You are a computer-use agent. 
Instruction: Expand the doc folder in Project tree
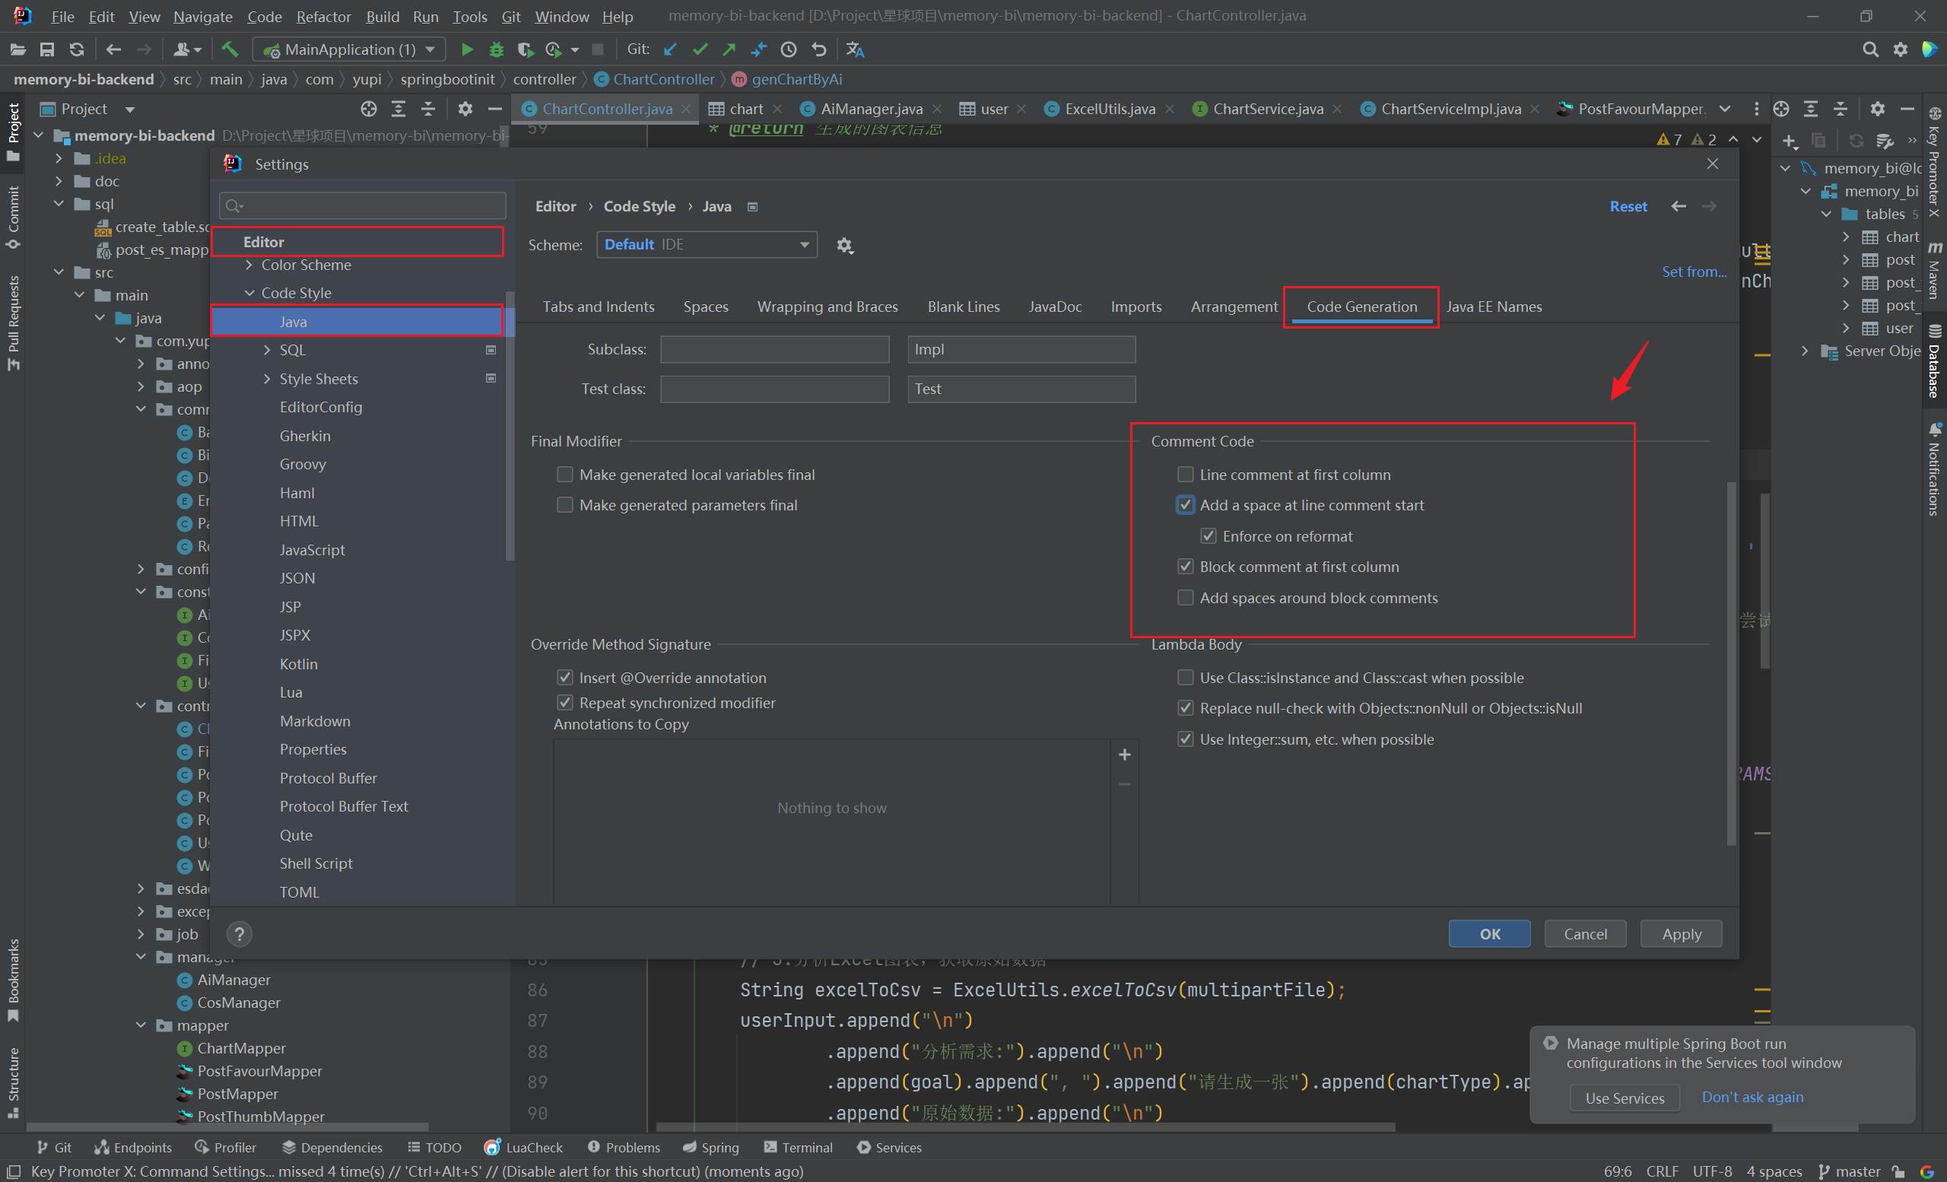pos(59,182)
